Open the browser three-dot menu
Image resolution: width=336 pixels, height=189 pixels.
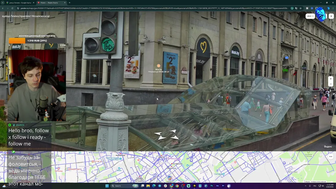tap(333, 8)
